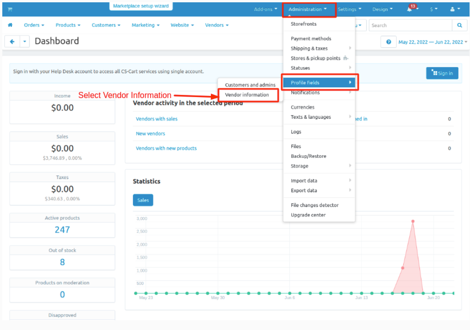Open the notifications bell icon
Screen dimensions: 470x330
click(410, 9)
